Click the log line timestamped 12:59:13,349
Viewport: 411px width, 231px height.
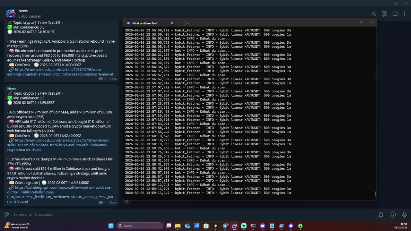[208, 193]
